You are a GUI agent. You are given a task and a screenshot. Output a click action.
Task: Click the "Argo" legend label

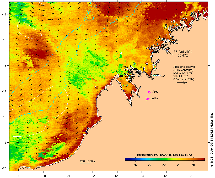tap(155, 92)
